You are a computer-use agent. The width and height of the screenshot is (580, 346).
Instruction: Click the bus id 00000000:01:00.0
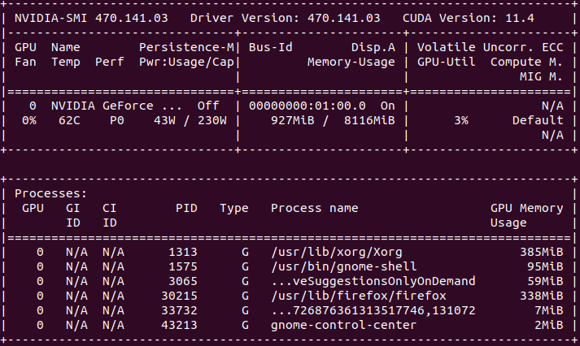[307, 106]
